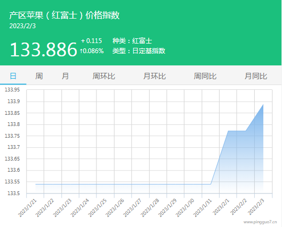Open the 周同比 tab
282x227 pixels.
click(x=205, y=76)
